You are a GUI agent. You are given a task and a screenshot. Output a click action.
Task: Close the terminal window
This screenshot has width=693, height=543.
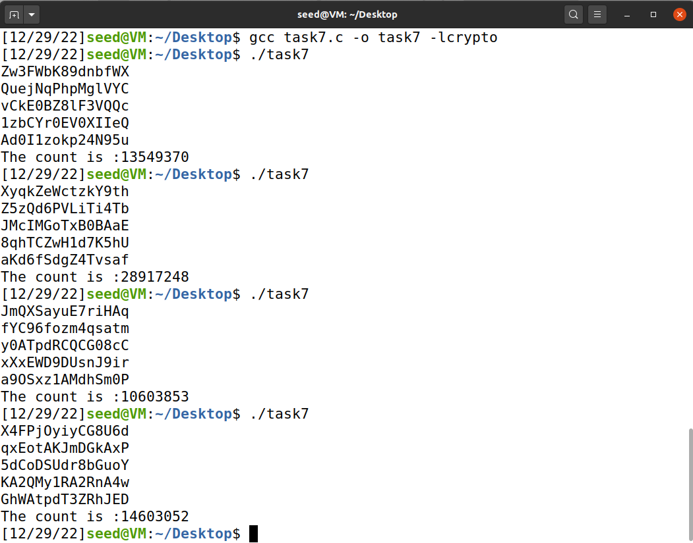(680, 14)
